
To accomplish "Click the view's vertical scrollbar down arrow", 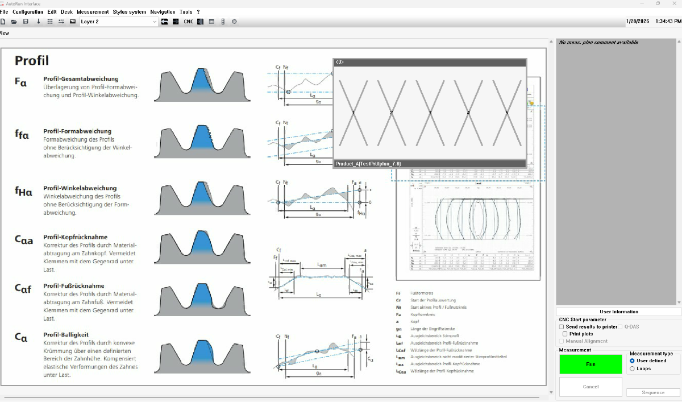I will tap(551, 392).
